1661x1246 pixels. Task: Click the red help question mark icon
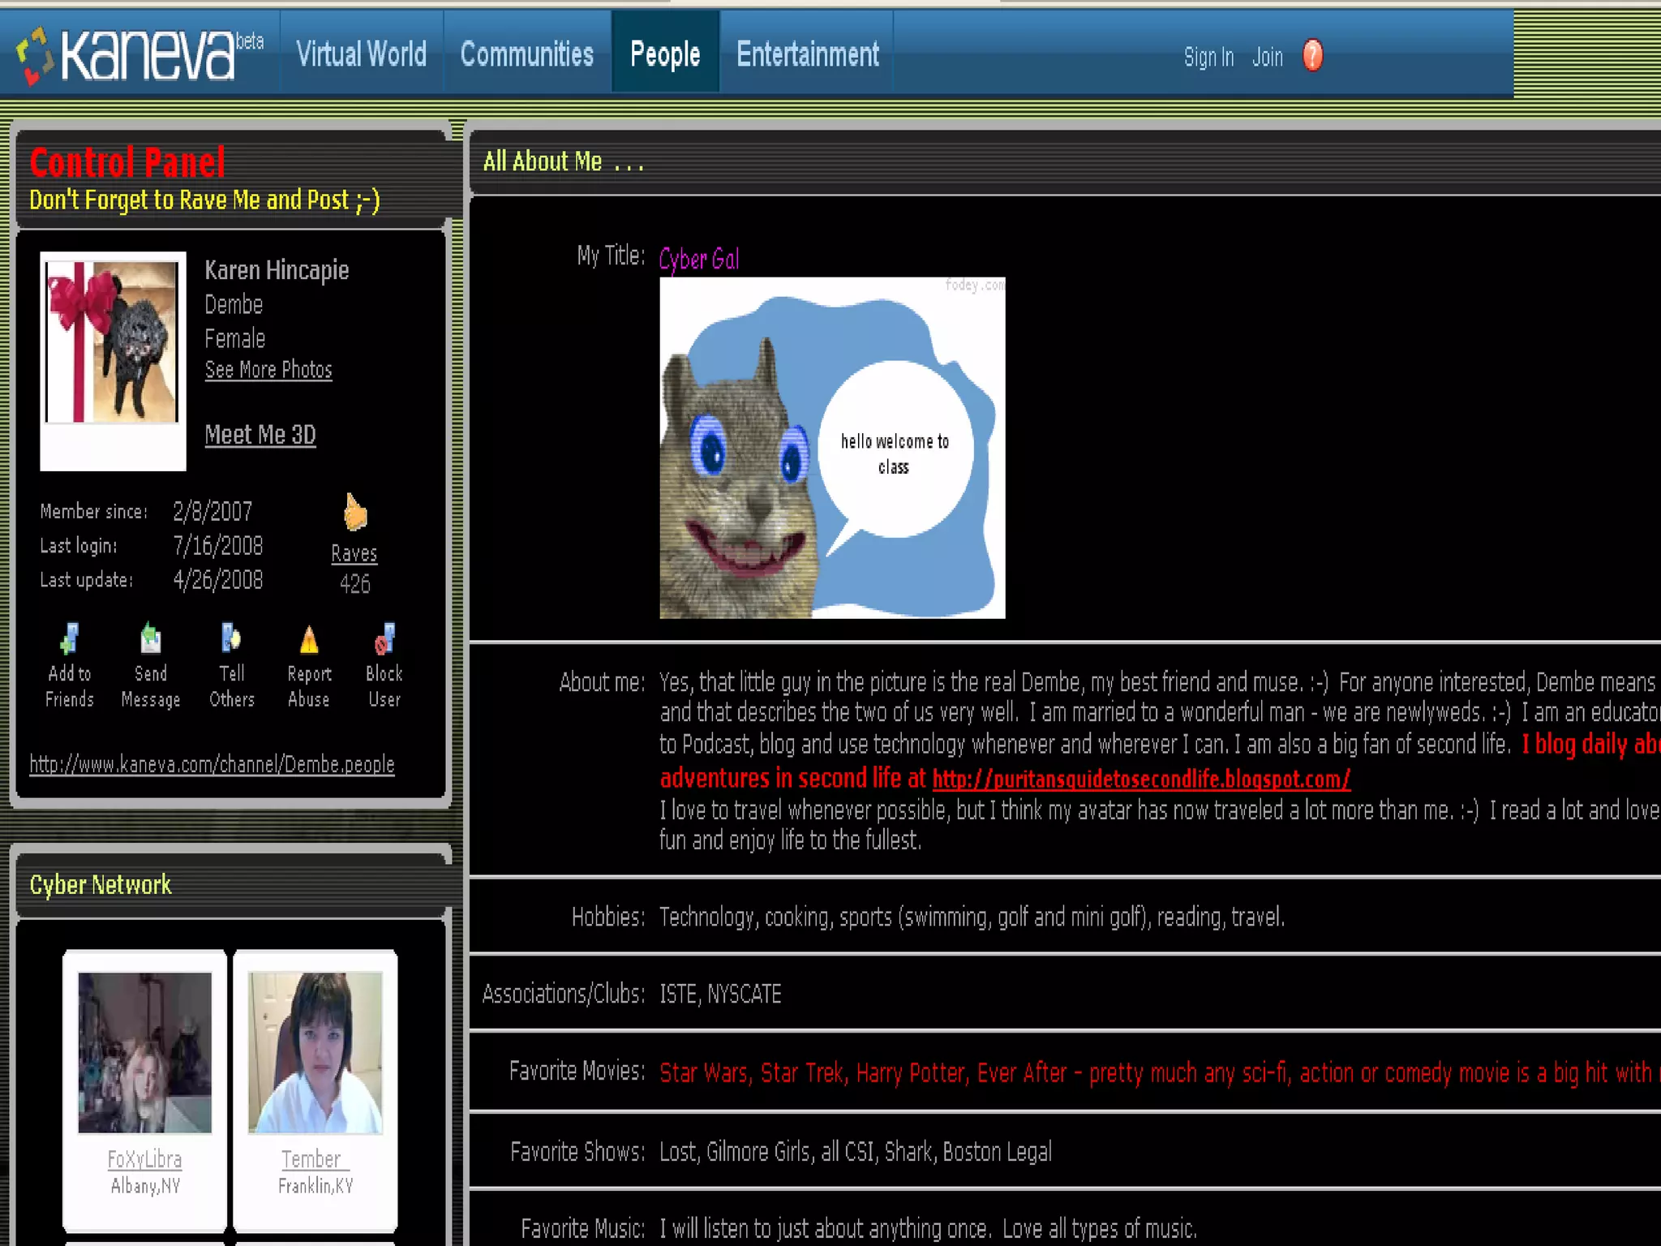click(1312, 56)
